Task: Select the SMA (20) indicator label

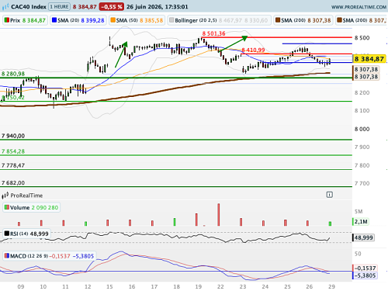Action: tap(78, 20)
